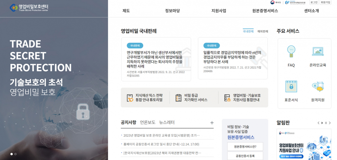Click 비밀 등급 자가확인 서비스 text
This screenshot has width=337, height=160.
point(196,98)
